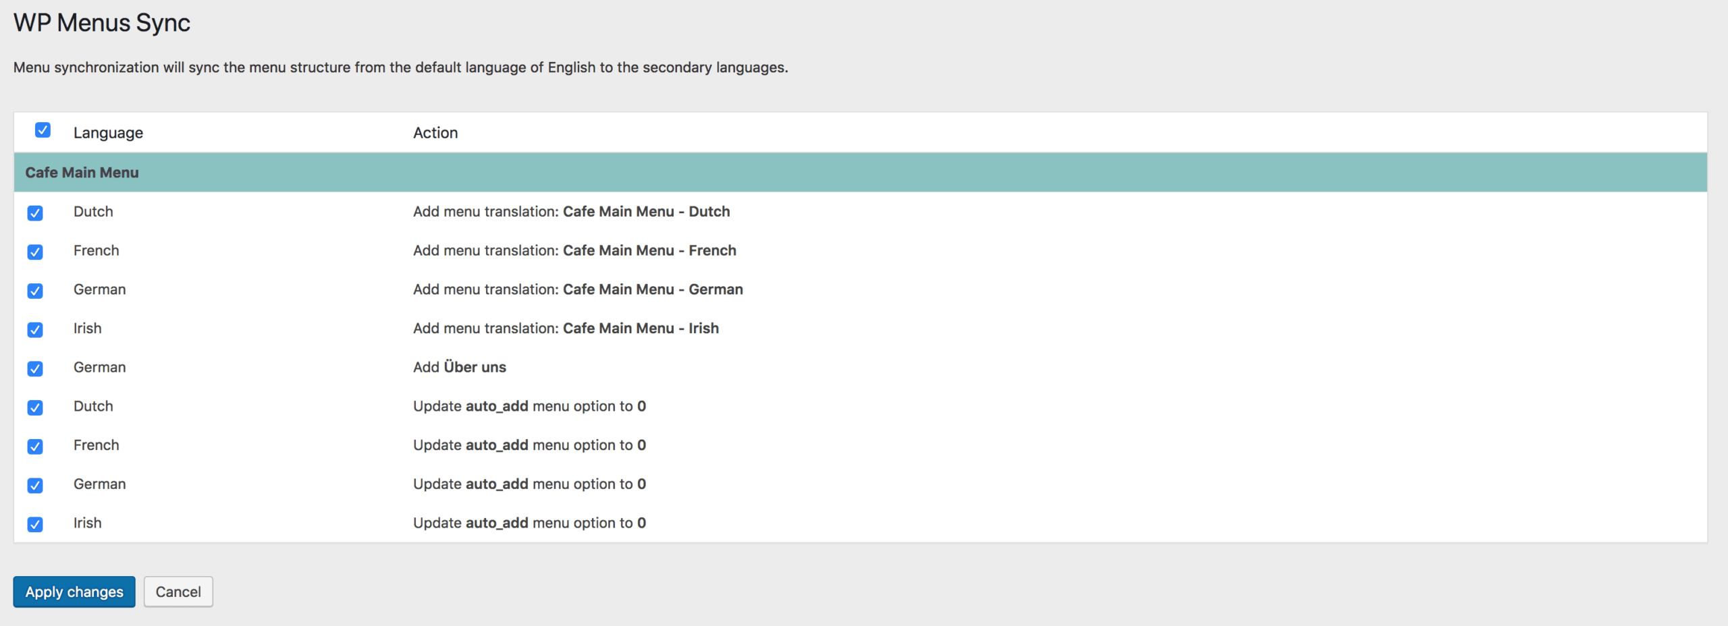The width and height of the screenshot is (1728, 626).
Task: Click the Language column header
Action: point(108,132)
